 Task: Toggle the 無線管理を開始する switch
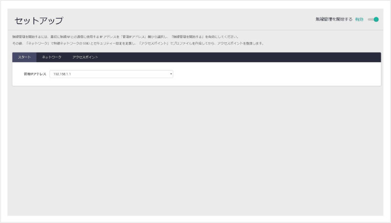[x=373, y=20]
